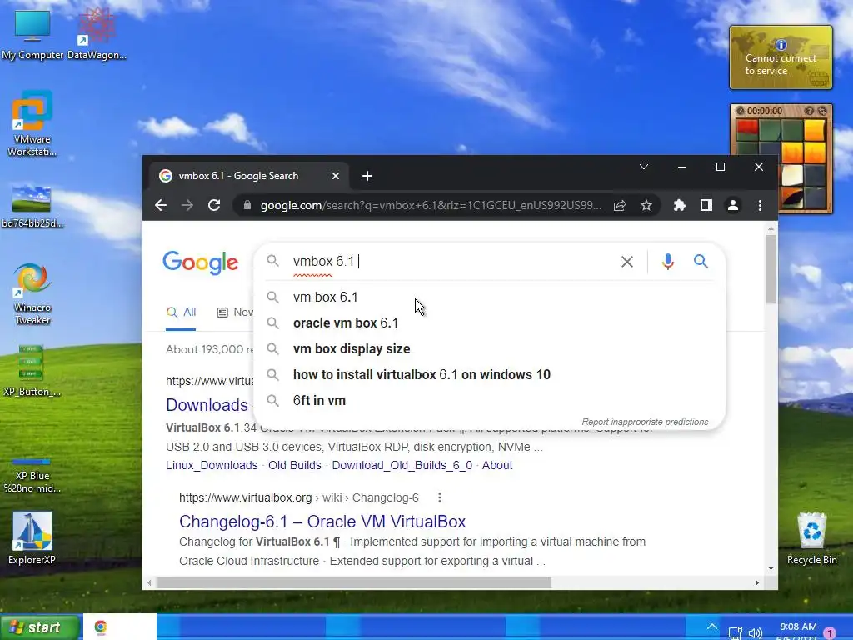853x640 pixels.
Task: Open the Extensions puzzle icon
Action: (680, 205)
